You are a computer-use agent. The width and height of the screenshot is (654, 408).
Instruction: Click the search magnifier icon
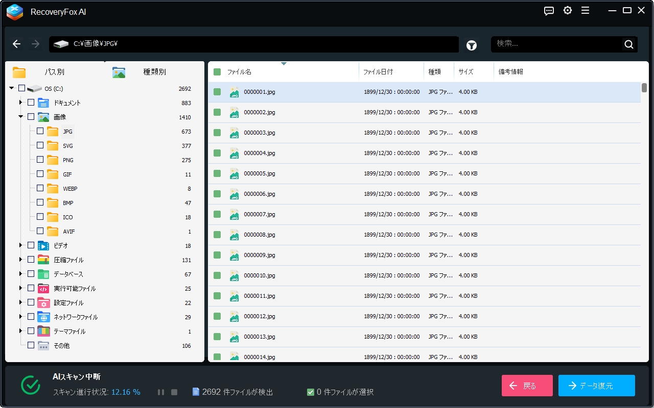[x=628, y=44]
